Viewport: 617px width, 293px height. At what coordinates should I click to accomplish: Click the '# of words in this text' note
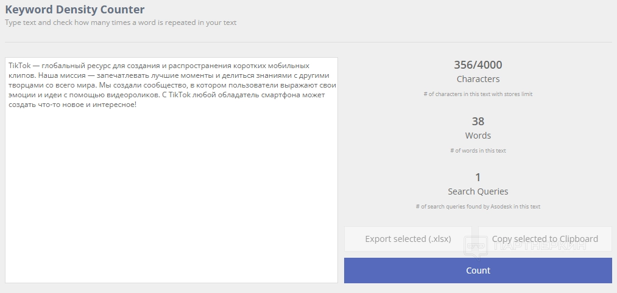[x=478, y=150]
